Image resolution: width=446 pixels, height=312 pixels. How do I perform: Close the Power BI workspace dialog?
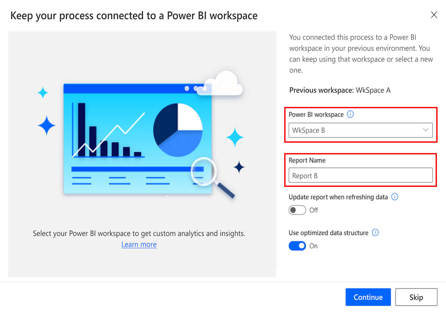pyautogui.click(x=434, y=15)
